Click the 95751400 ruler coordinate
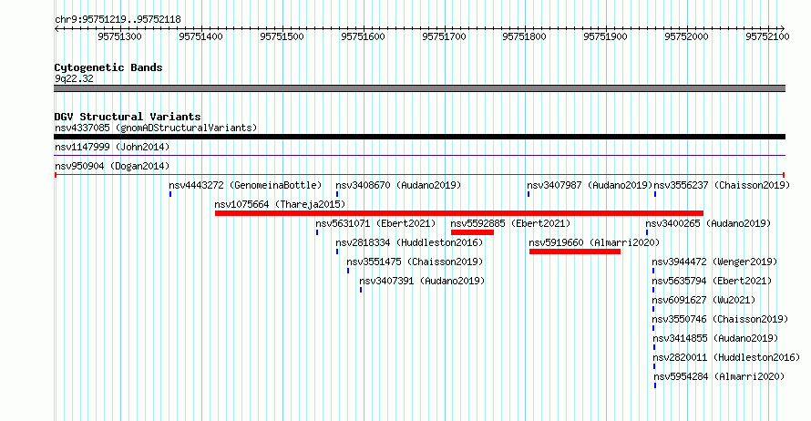The height and width of the screenshot is (421, 811). click(200, 36)
